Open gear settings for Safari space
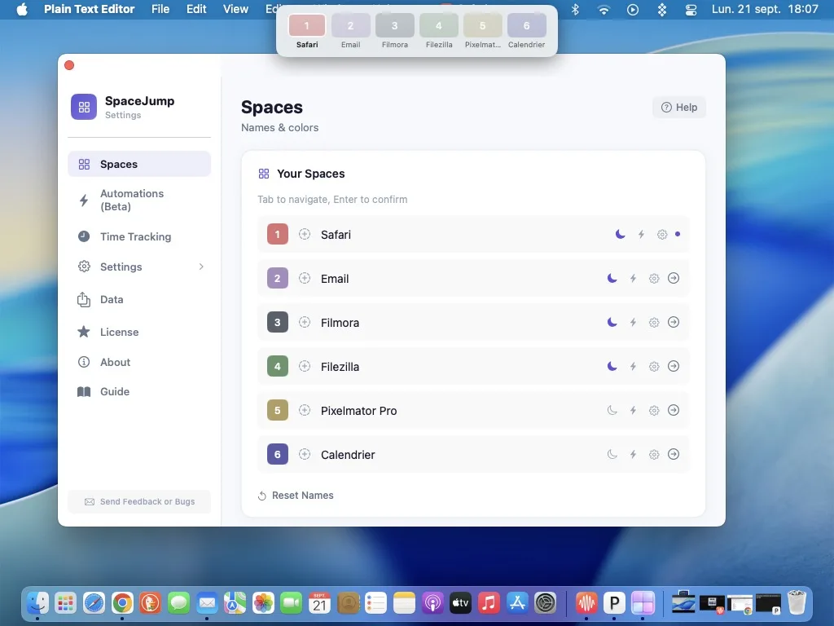 [x=662, y=234]
